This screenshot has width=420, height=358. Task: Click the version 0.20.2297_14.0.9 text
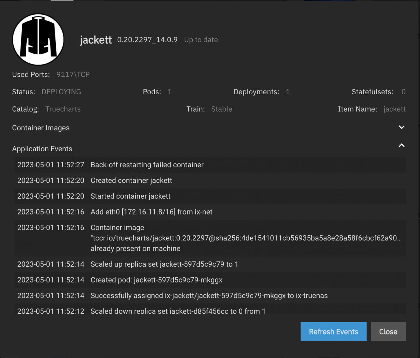147,40
